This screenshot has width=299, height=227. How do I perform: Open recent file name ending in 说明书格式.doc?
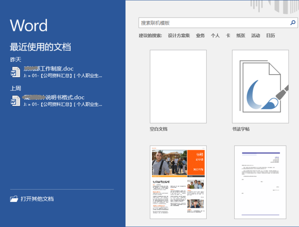(53, 97)
